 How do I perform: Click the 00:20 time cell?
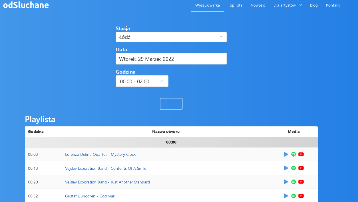pos(33,182)
